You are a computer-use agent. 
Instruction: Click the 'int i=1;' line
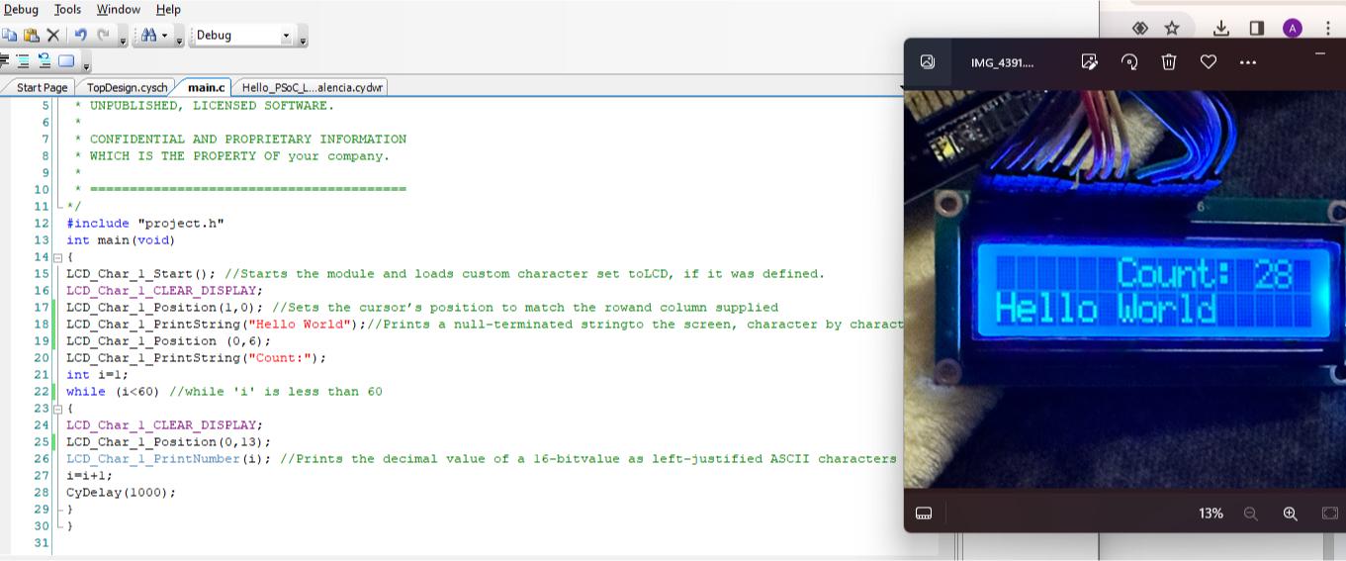(x=97, y=375)
